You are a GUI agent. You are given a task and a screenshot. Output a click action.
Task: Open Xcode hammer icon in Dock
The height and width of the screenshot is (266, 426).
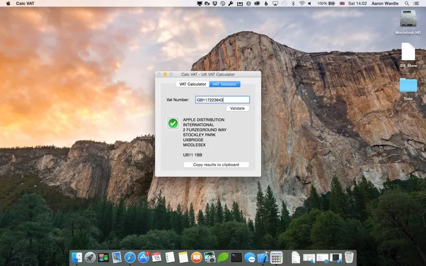[263, 257]
